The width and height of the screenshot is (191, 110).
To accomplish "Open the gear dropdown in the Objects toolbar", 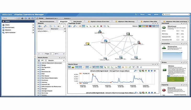I will point(40,26).
